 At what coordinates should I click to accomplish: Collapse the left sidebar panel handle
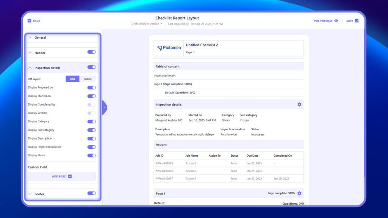tap(105, 108)
